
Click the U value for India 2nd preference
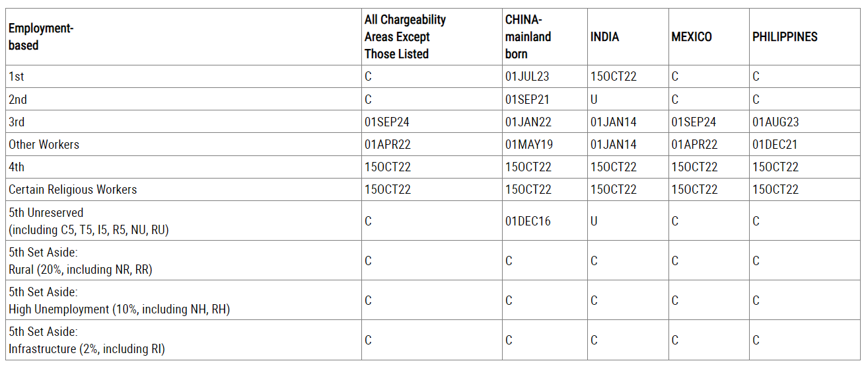pos(594,100)
